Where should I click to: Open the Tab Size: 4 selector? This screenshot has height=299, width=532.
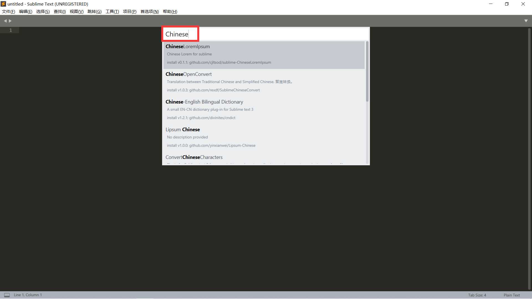[477, 295]
